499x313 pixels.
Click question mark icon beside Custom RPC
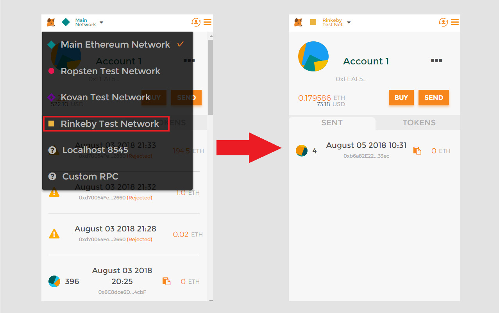[x=52, y=176]
